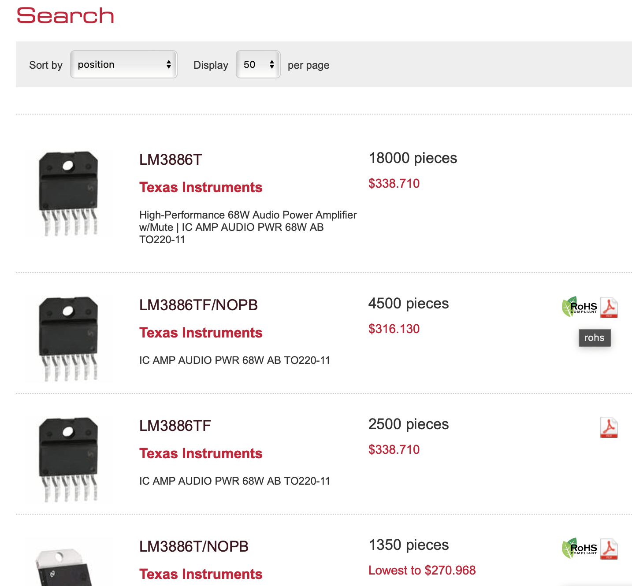Click the RoHS compliant icon for LM3886T/NOPB
The width and height of the screenshot is (632, 586).
[x=580, y=549]
